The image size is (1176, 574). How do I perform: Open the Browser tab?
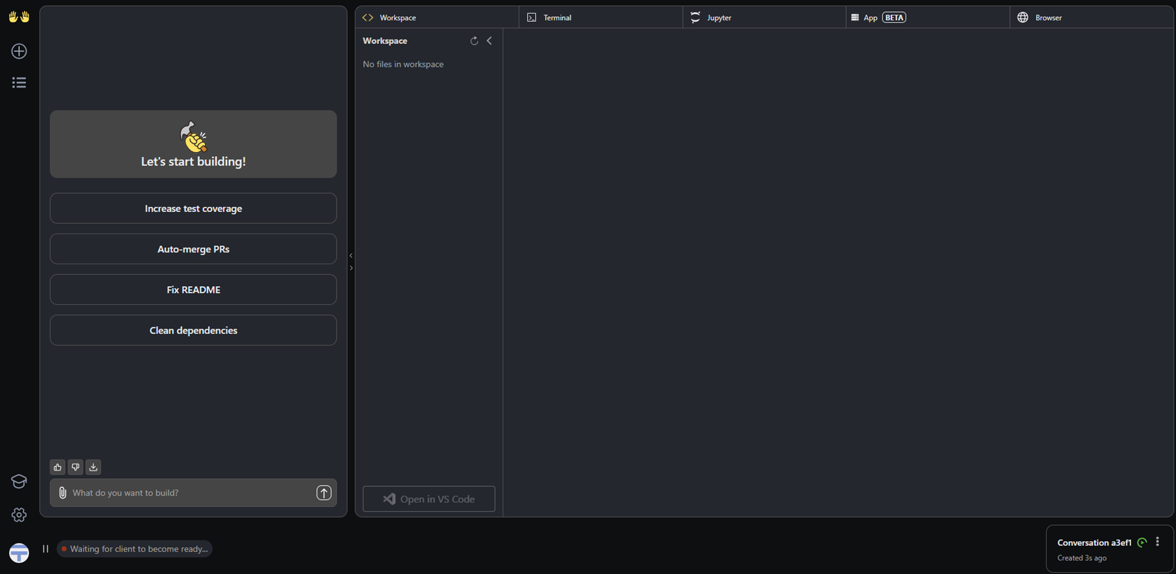[x=1048, y=18]
